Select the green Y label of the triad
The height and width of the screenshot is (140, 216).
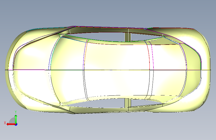click(x=16, y=112)
